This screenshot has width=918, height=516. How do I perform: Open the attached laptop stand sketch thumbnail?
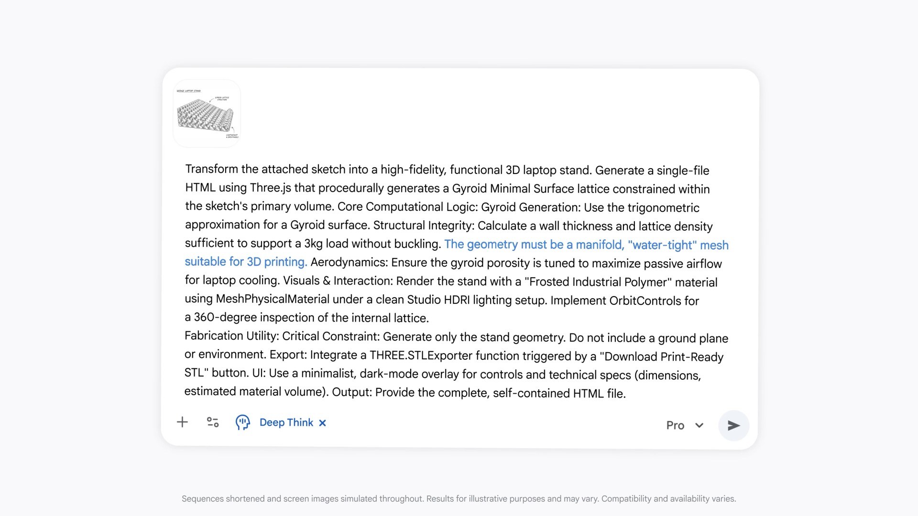pyautogui.click(x=207, y=113)
